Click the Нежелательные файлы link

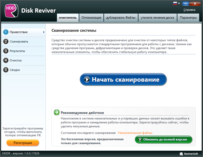click(x=135, y=133)
